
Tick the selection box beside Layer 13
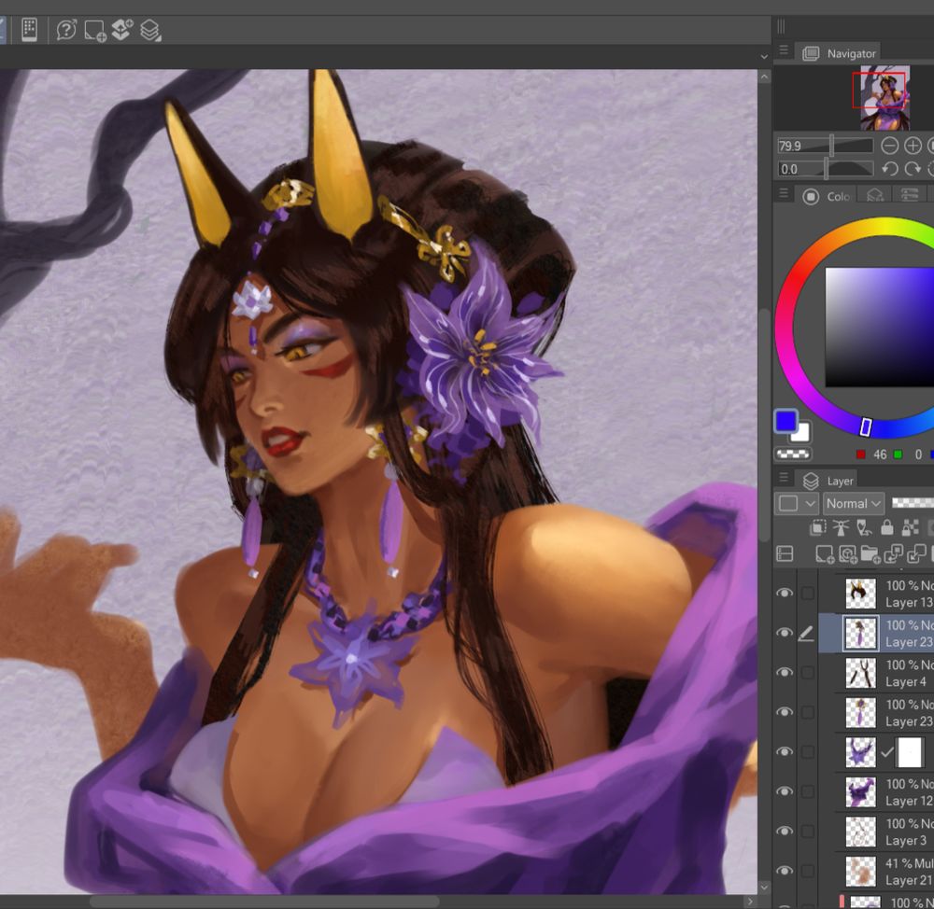808,593
